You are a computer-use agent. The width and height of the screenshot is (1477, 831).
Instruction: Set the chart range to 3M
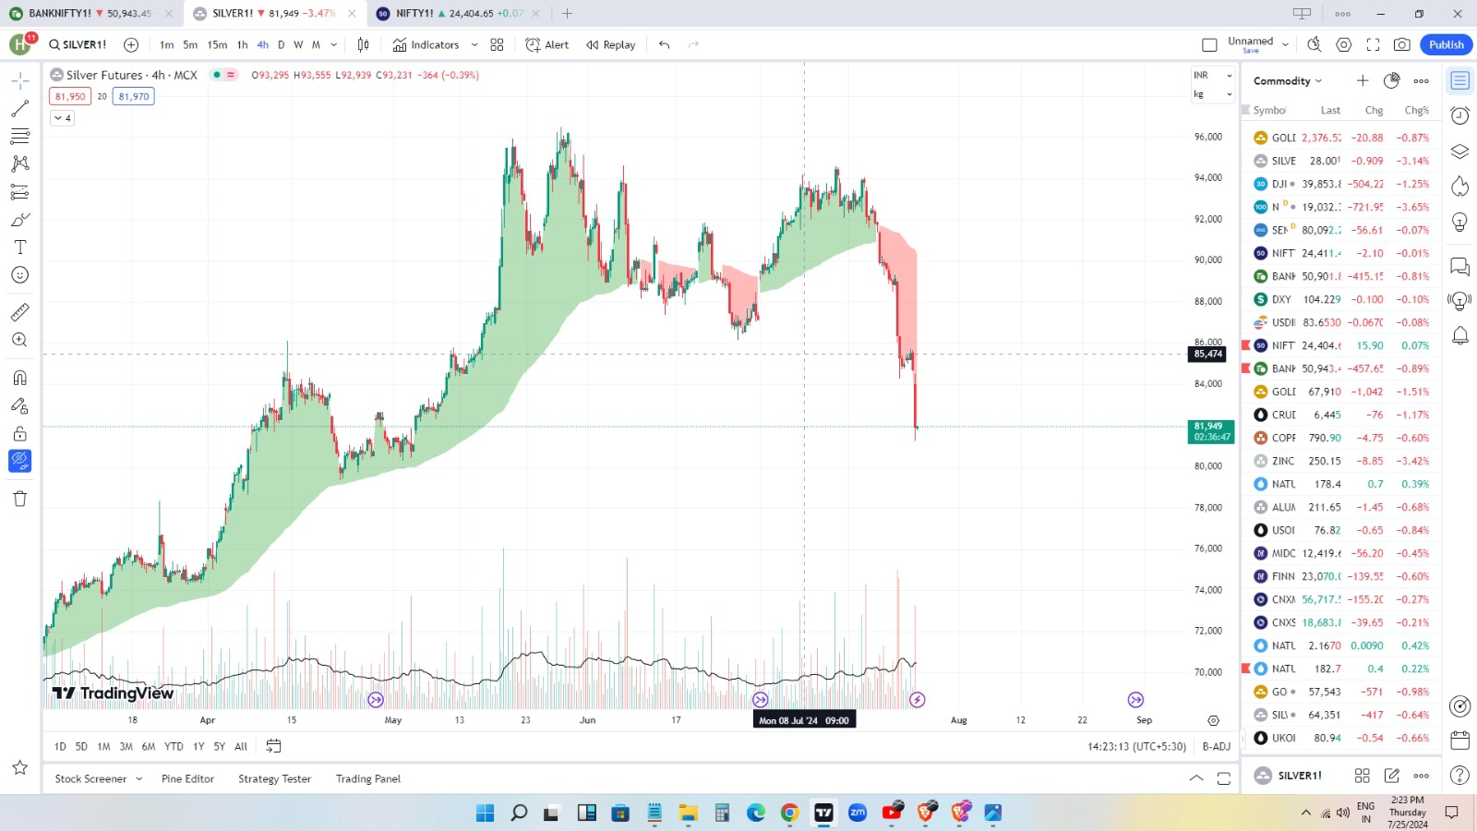[126, 746]
